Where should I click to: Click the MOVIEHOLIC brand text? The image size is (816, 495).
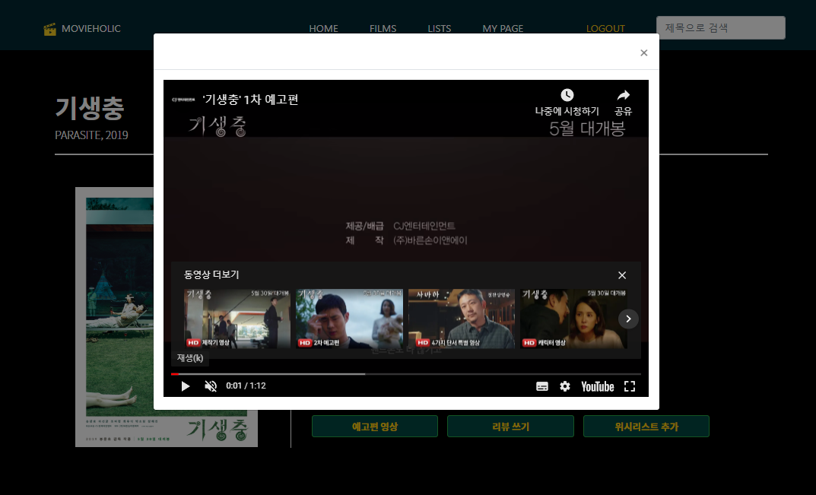[91, 29]
